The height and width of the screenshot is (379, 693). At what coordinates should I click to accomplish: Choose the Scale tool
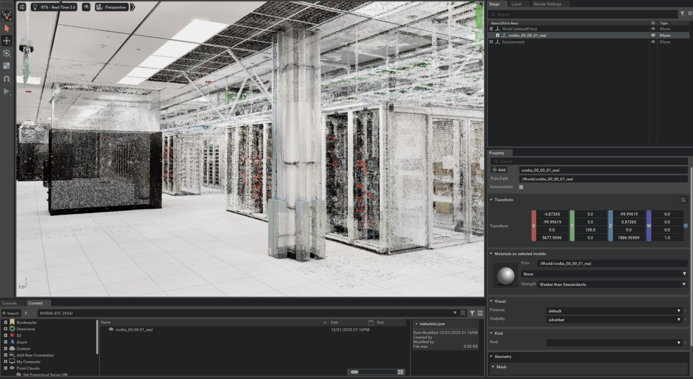(6, 66)
